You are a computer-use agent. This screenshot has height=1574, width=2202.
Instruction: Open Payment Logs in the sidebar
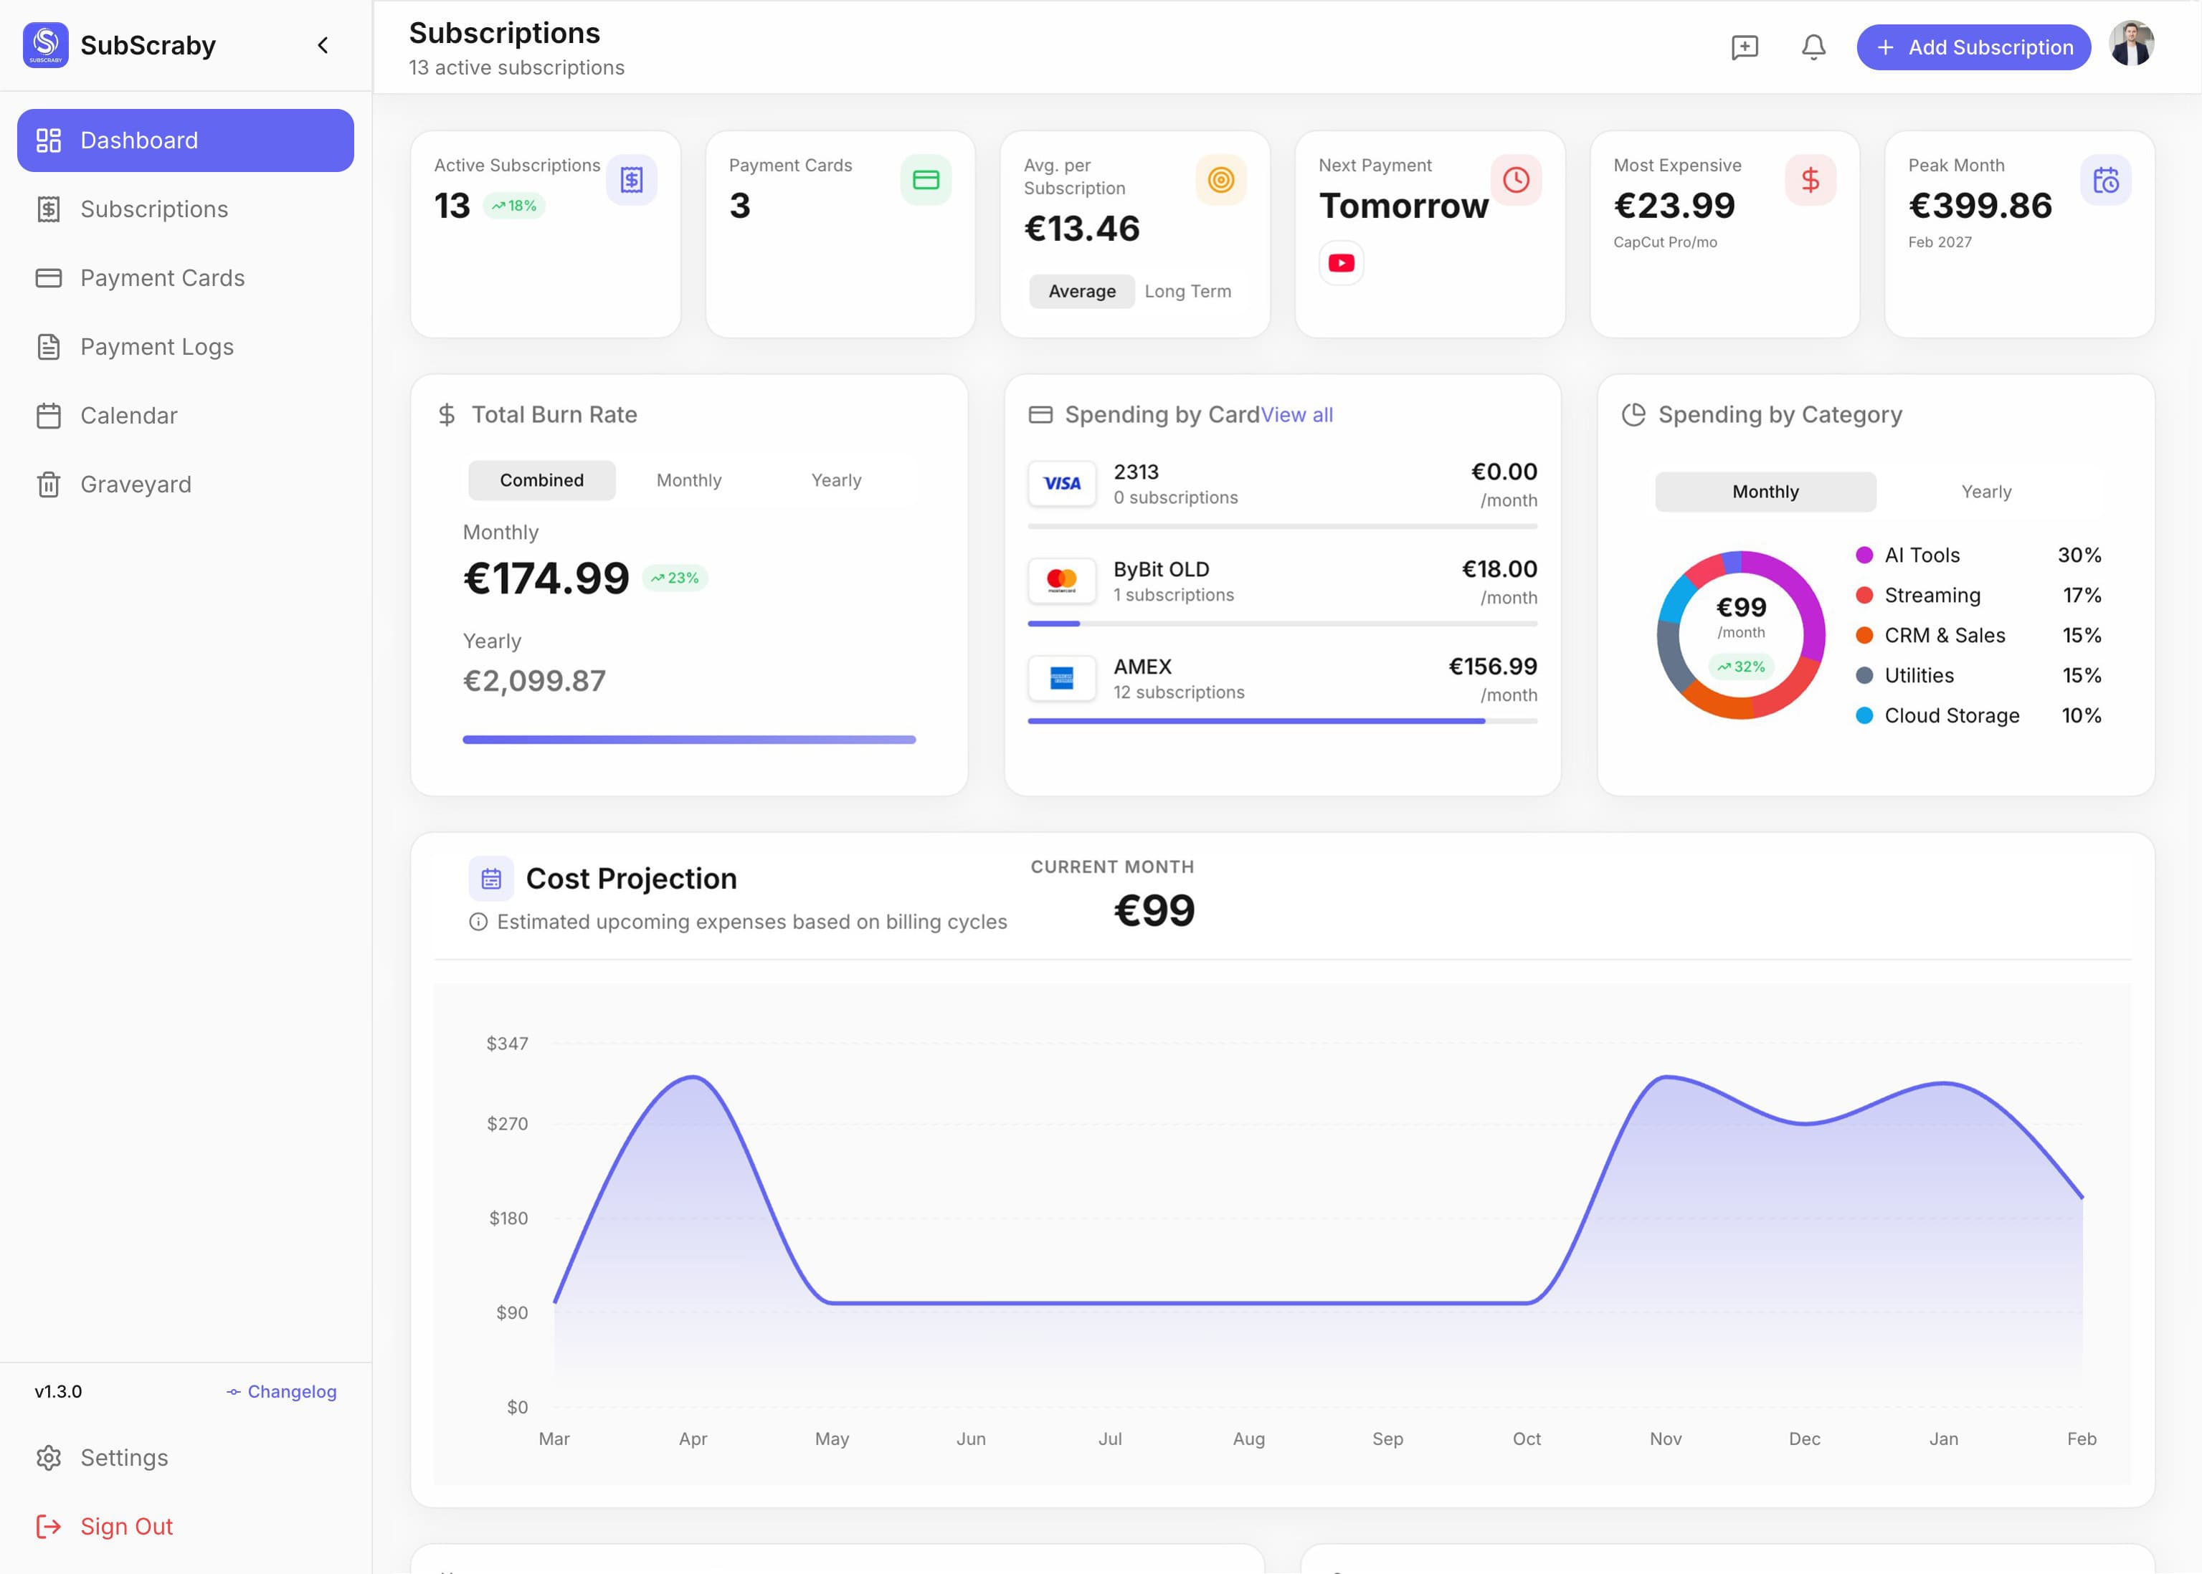click(x=156, y=347)
